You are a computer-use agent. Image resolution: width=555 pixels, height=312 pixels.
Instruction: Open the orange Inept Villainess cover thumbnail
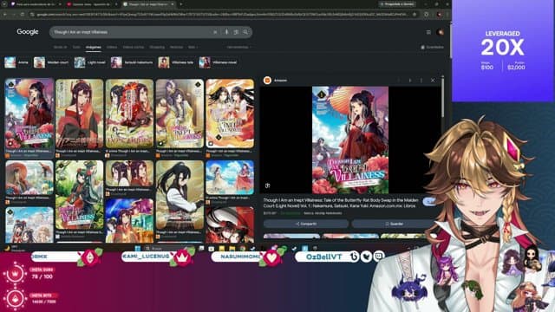(230, 114)
